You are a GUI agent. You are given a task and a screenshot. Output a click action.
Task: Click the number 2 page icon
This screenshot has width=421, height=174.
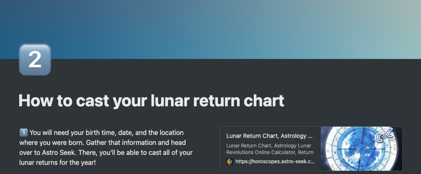[35, 59]
